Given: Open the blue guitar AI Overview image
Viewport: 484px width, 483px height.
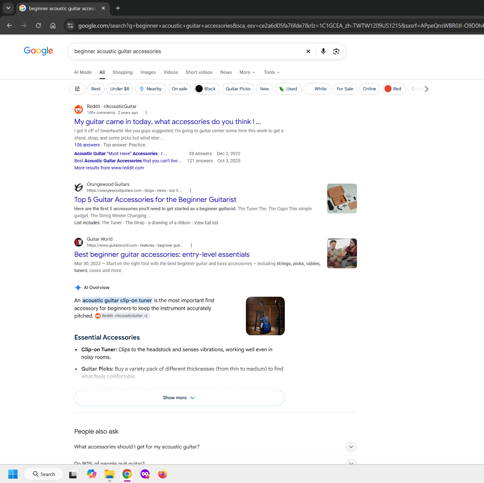Looking at the screenshot, I should coord(265,316).
